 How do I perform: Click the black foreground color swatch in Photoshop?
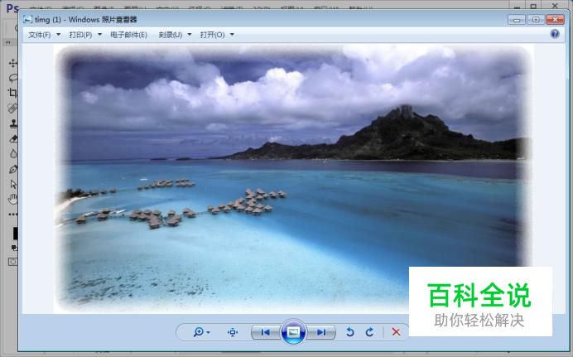16,234
